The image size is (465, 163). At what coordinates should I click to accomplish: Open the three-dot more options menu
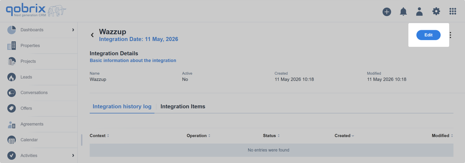click(x=450, y=35)
